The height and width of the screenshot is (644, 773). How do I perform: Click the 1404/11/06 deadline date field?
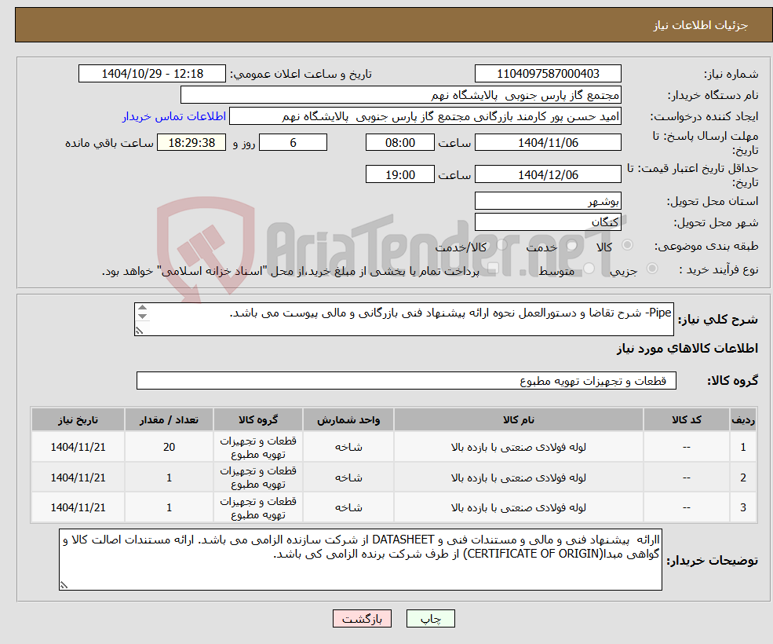click(547, 142)
